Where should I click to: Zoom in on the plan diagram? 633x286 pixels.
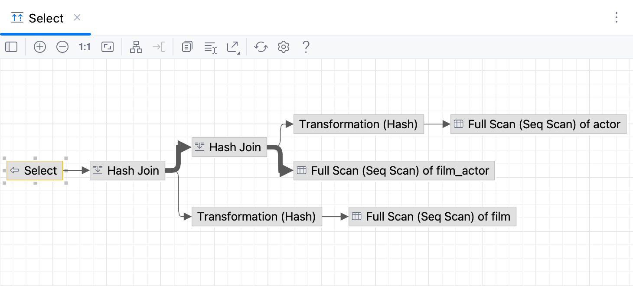40,47
